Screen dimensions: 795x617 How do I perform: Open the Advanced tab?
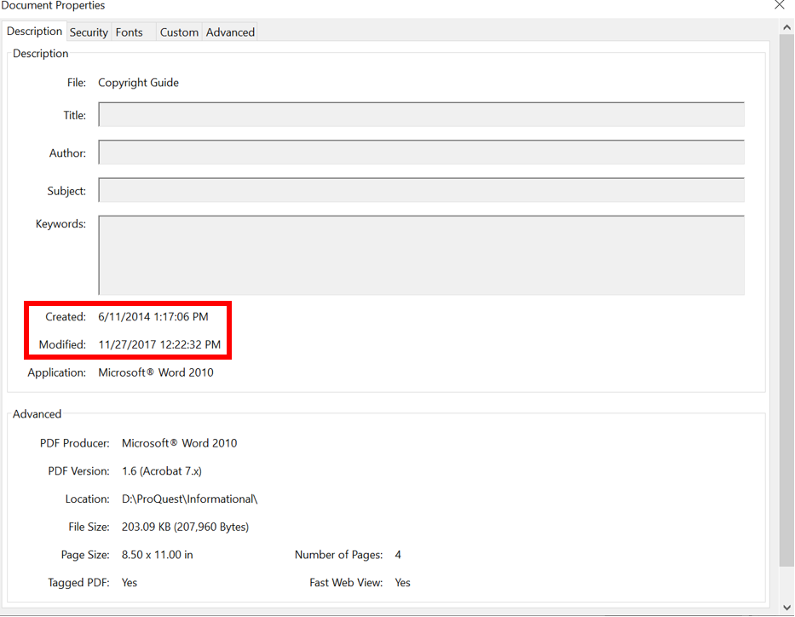230,32
